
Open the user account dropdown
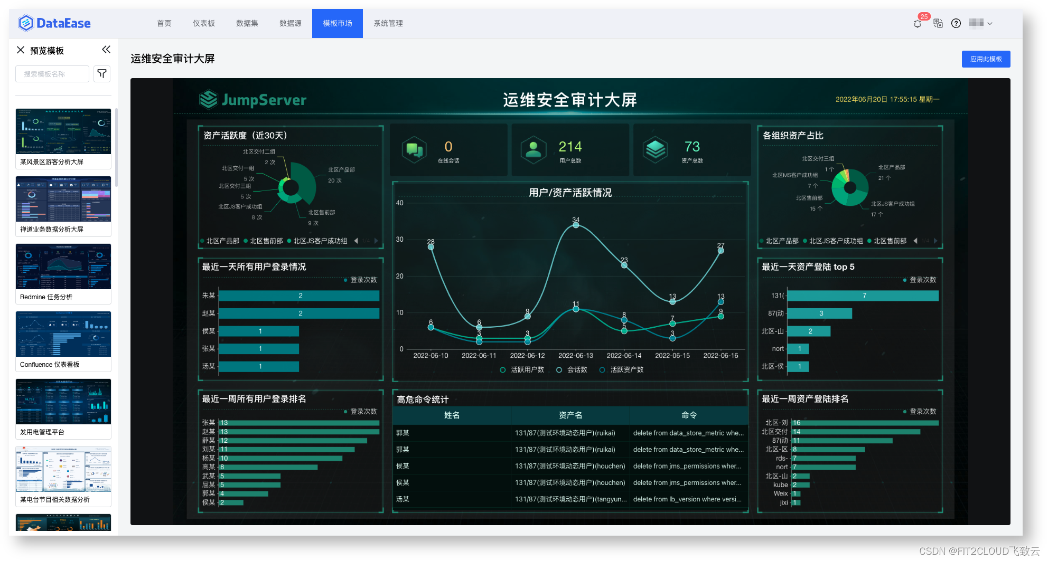981,23
